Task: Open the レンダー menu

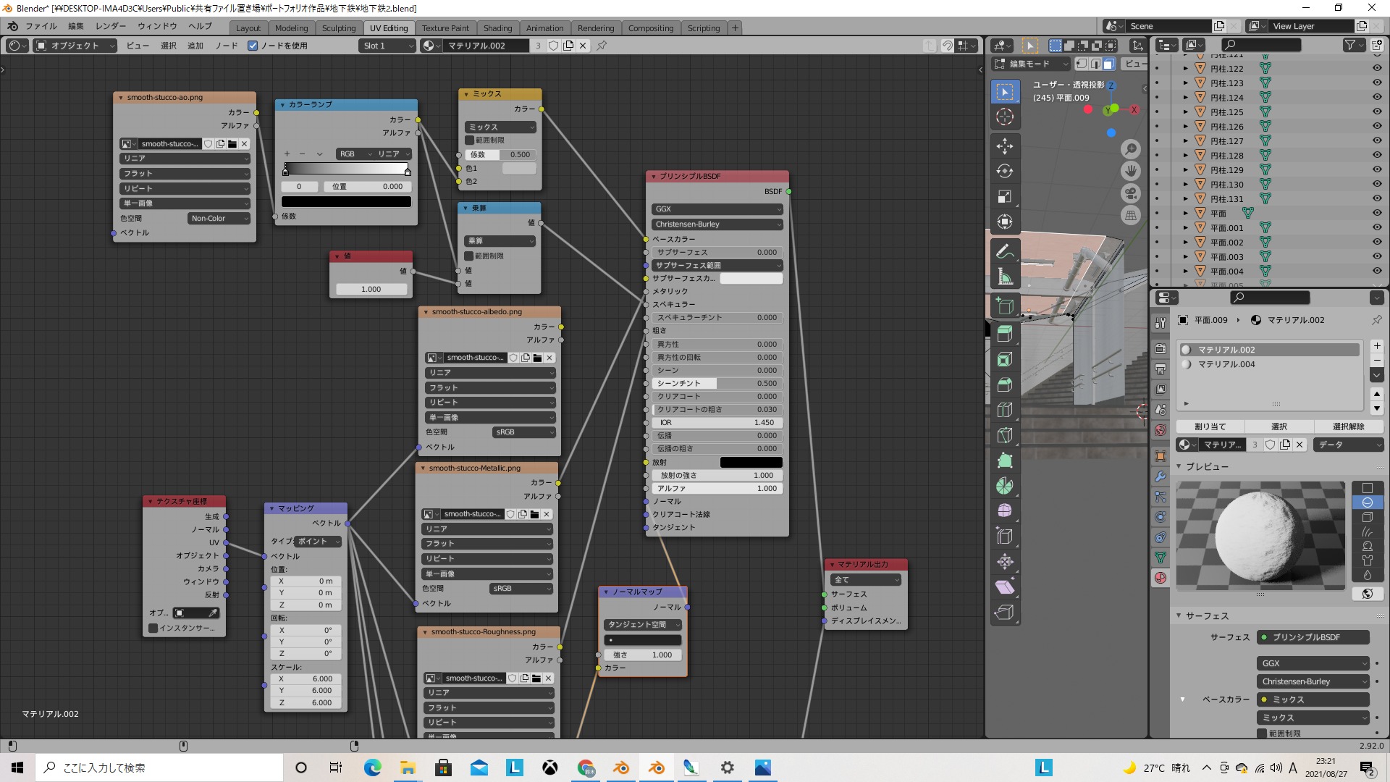Action: 111,26
